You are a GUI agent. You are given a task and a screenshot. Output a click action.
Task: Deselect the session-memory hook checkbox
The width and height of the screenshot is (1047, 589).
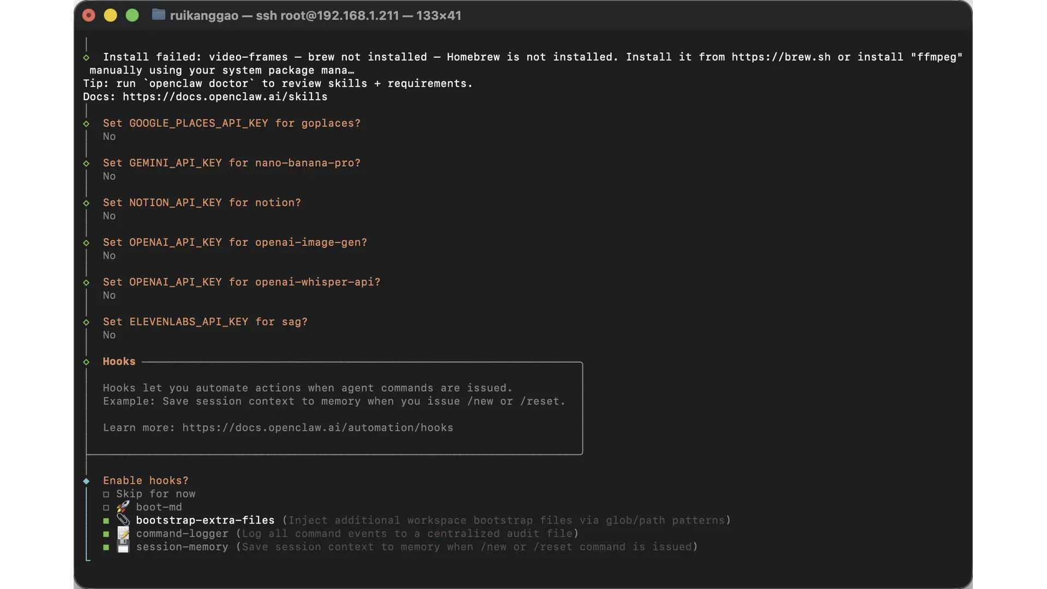pyautogui.click(x=106, y=547)
